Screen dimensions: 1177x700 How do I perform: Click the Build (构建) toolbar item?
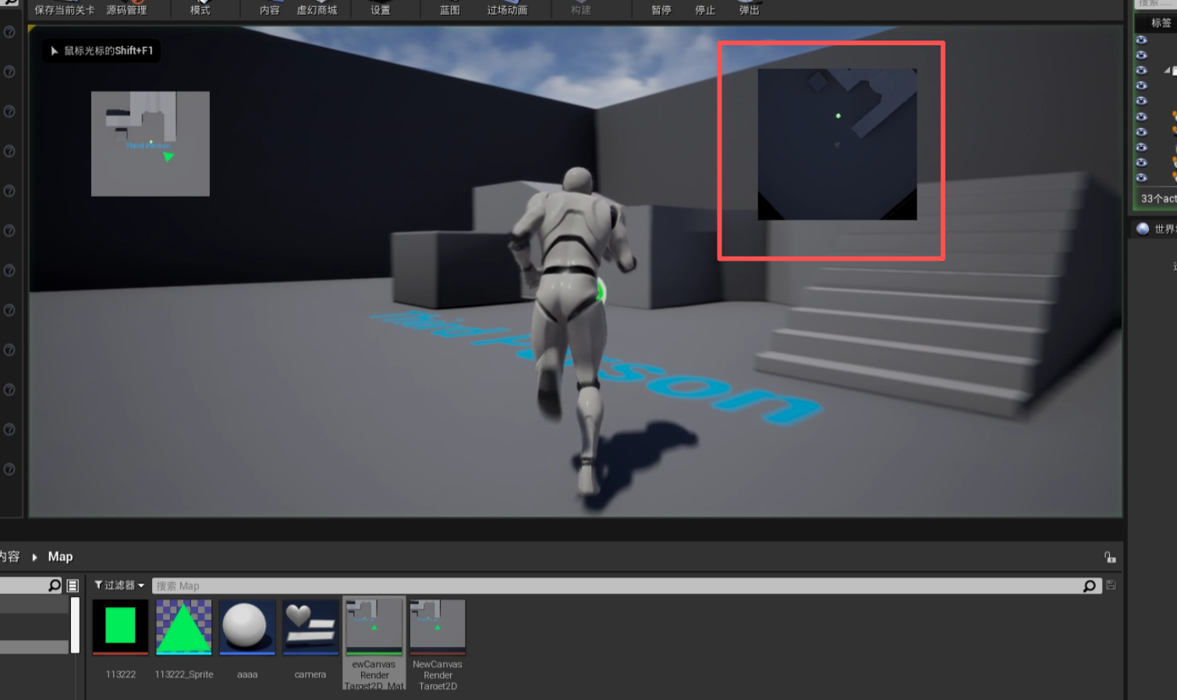pyautogui.click(x=581, y=10)
